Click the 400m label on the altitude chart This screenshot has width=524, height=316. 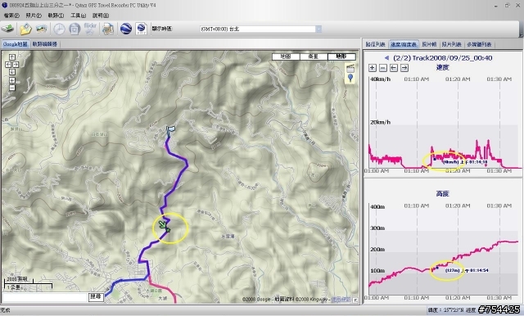click(x=377, y=207)
